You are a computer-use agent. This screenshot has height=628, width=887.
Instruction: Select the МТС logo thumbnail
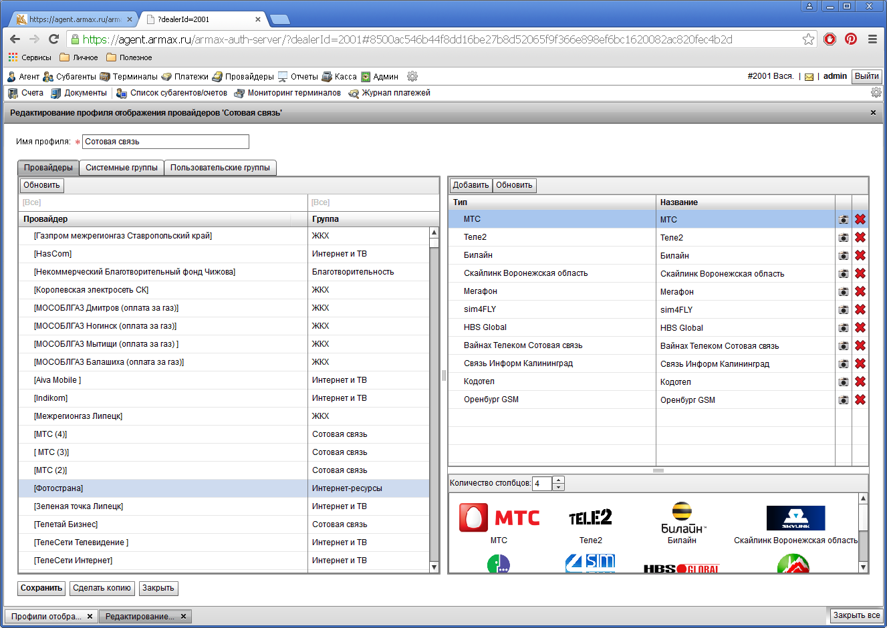[499, 518]
